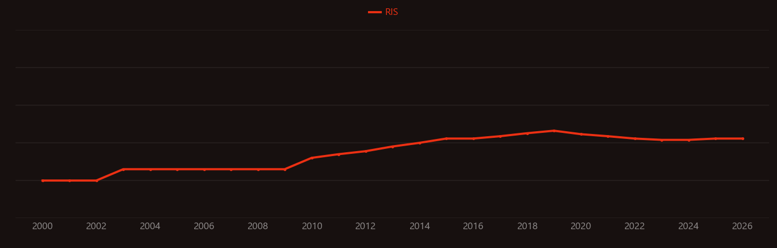Click the 2006 x-axis label
Screen dimensions: 777x248
204,226
